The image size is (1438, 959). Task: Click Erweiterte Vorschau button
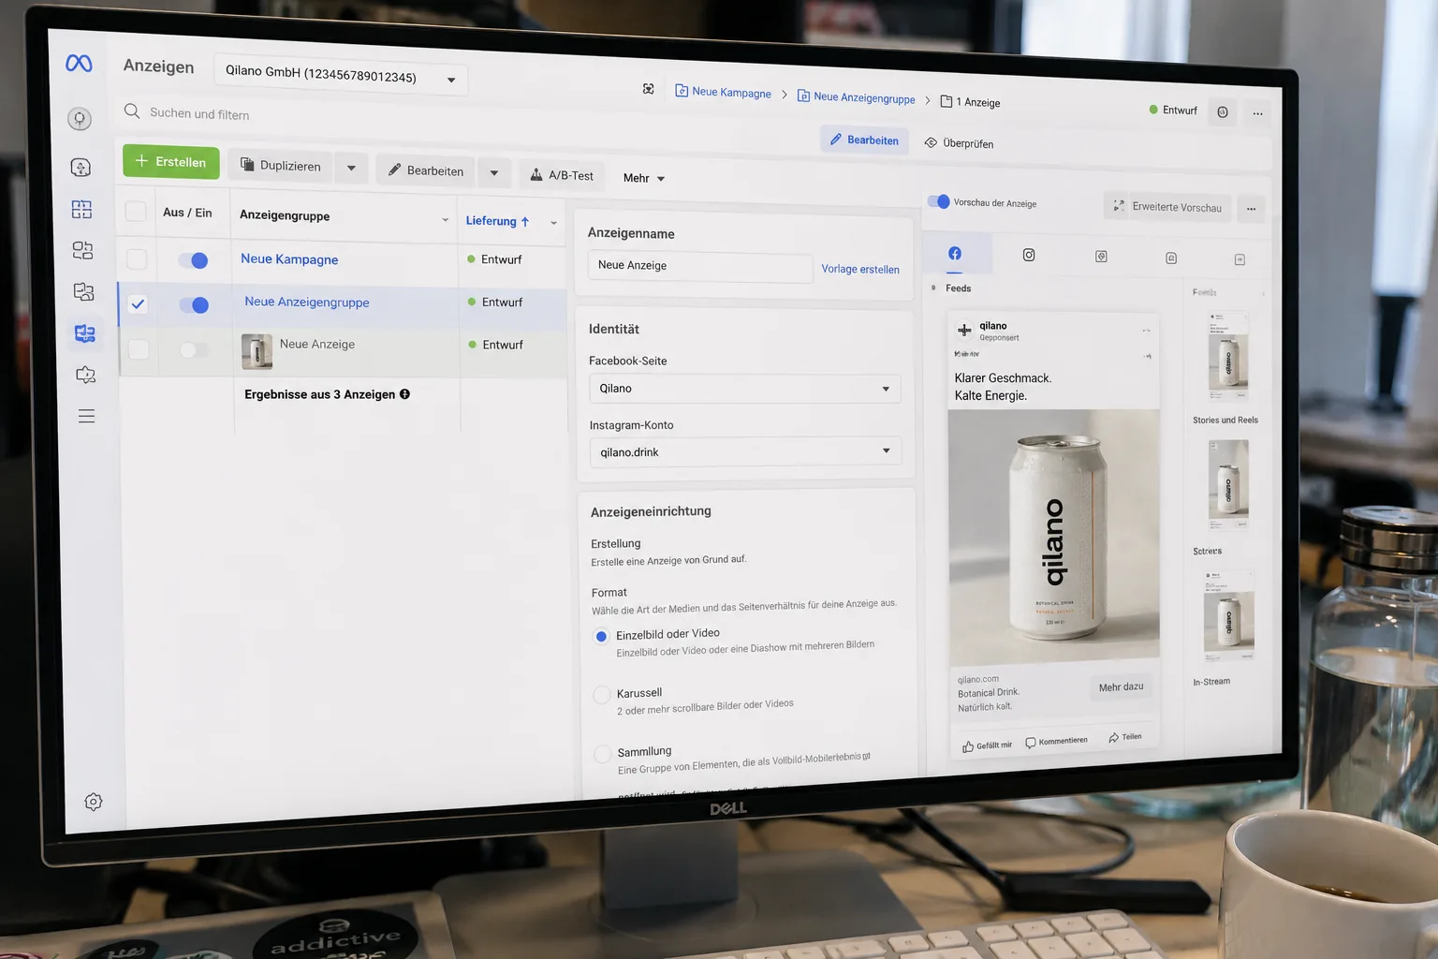[x=1167, y=207]
